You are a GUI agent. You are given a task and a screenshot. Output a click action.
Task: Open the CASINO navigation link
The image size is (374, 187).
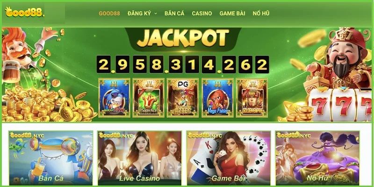pos(202,14)
